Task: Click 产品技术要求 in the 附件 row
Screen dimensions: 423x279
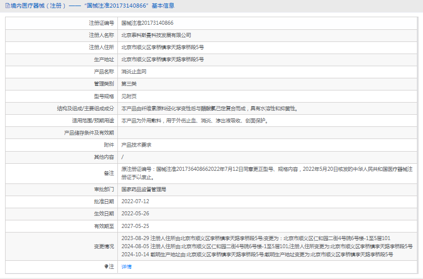Action: [136, 145]
